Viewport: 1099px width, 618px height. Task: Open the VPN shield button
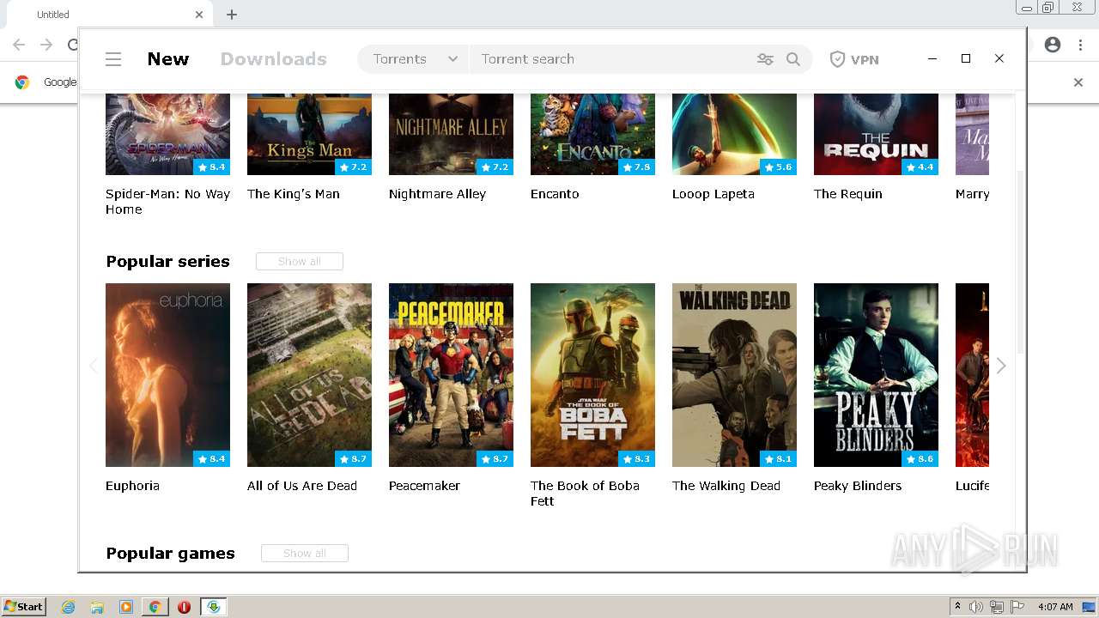point(854,59)
